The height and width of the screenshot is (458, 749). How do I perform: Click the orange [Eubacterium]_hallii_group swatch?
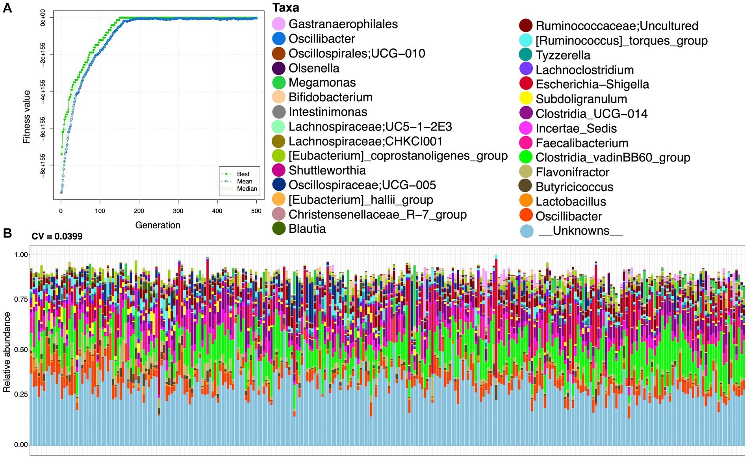pyautogui.click(x=279, y=200)
